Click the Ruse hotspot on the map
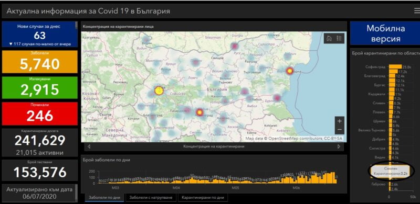This screenshot has width=420, height=204. 235,46
